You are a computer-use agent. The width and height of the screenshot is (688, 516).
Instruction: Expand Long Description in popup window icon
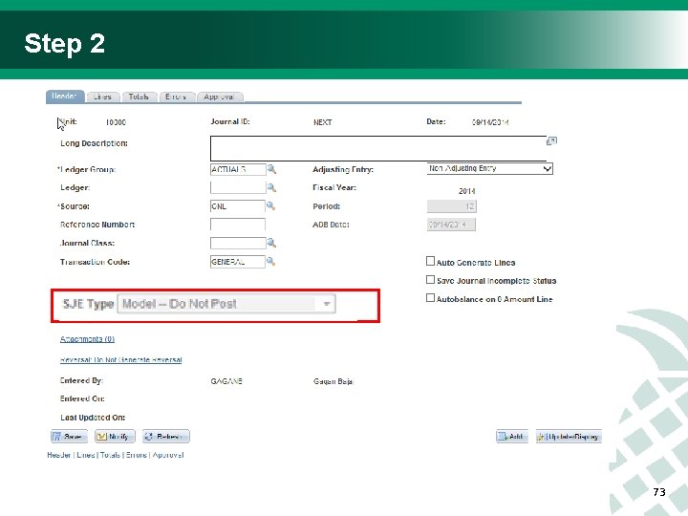551,140
